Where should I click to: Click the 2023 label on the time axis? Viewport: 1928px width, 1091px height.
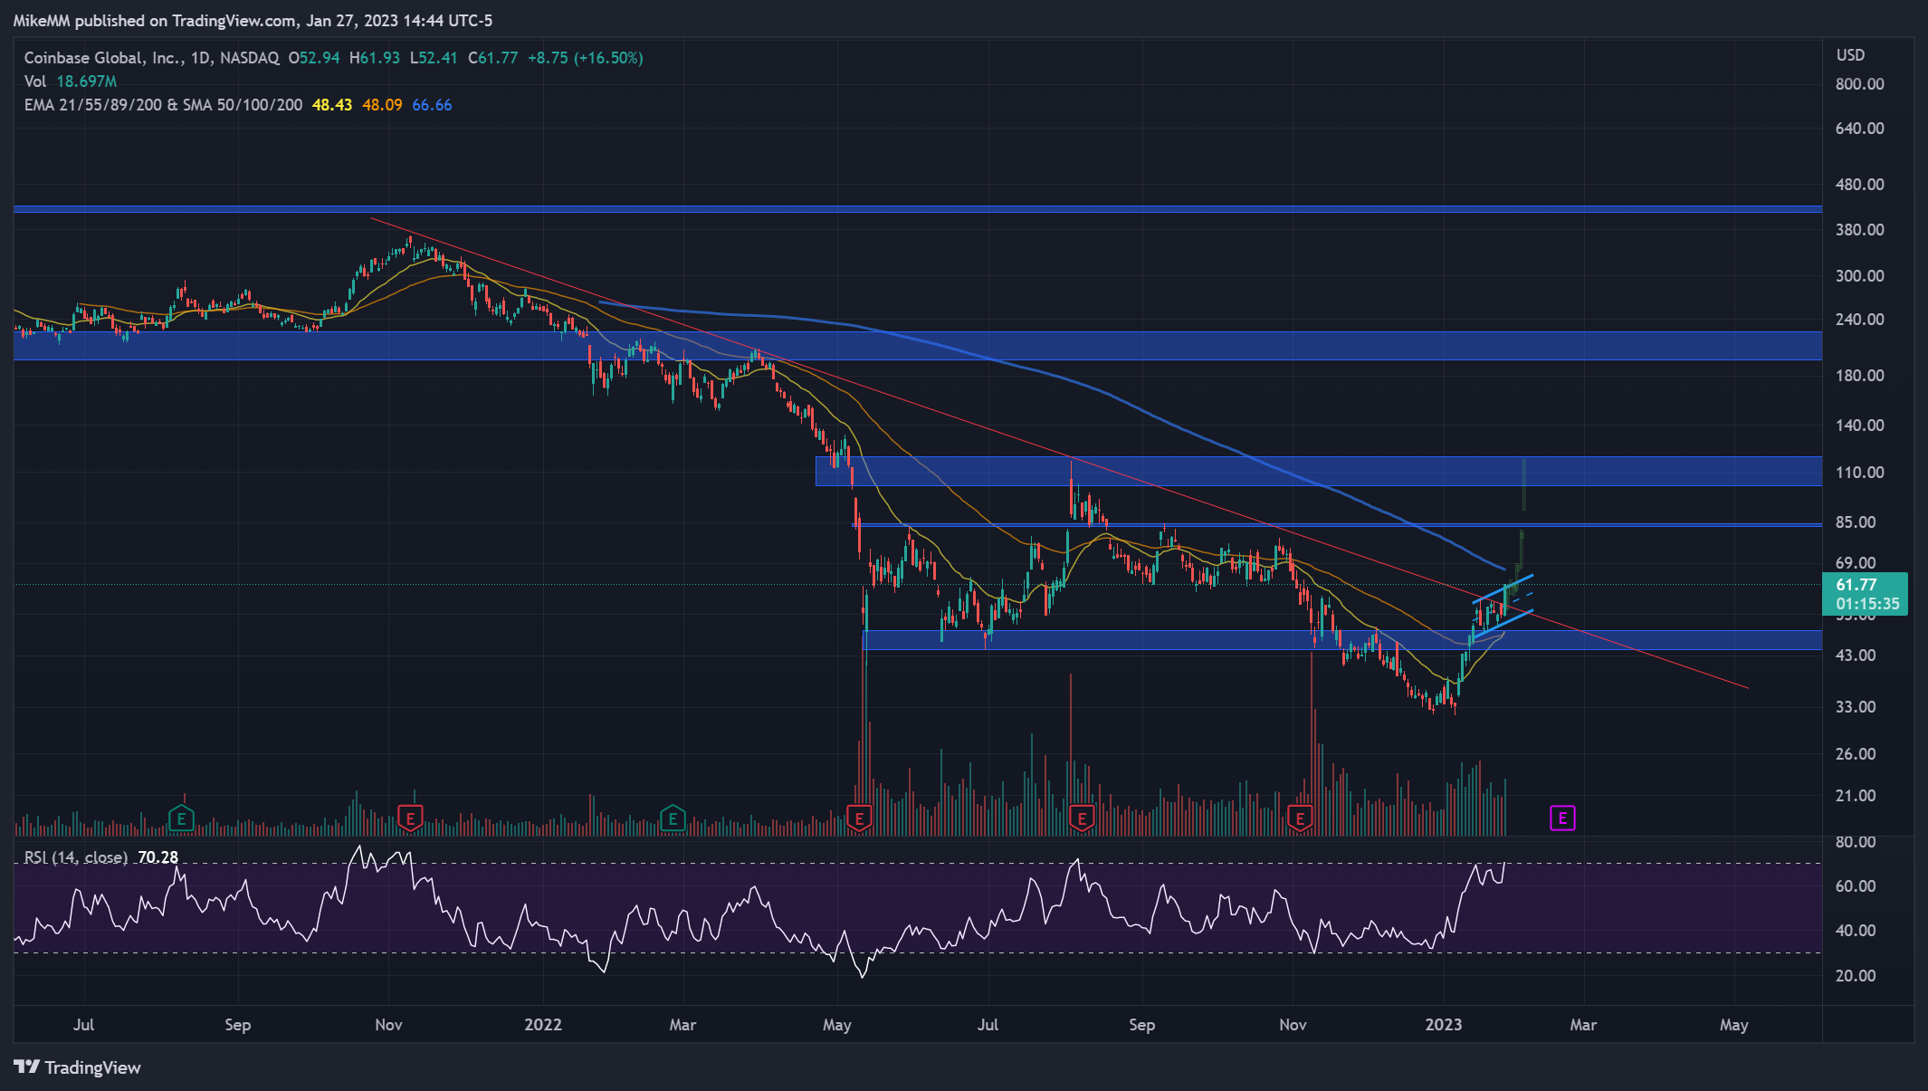click(x=1444, y=1025)
